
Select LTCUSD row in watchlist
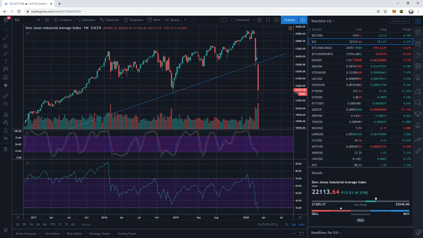point(361,140)
